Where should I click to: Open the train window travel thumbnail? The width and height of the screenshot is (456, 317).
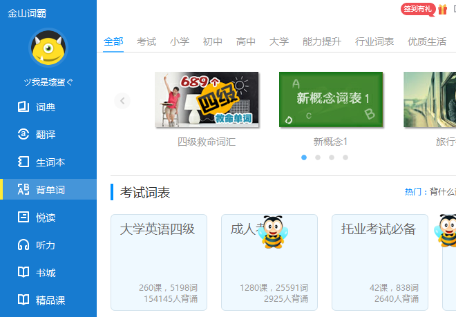pyautogui.click(x=430, y=99)
